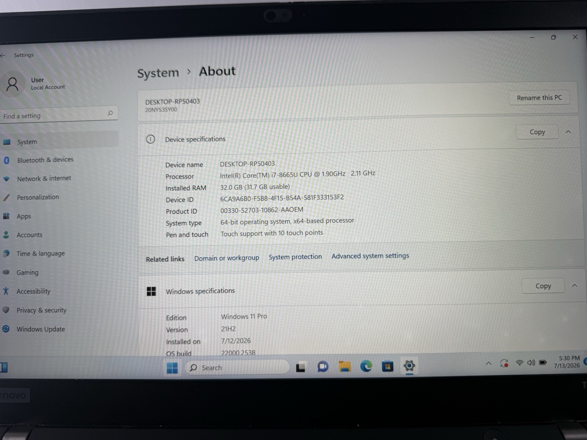Copy the Device specifications
This screenshot has height=440, width=587.
537,132
